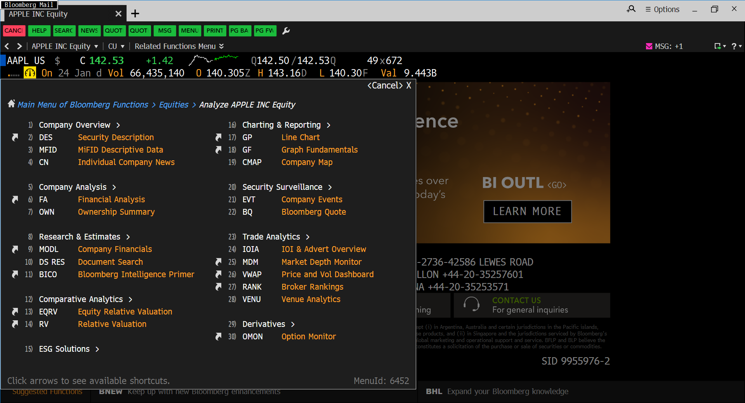Click the green SEARCH key button
This screenshot has height=403, width=745.
tap(64, 31)
